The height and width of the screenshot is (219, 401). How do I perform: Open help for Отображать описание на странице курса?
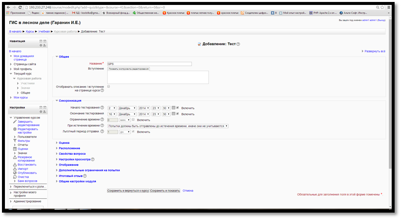[x=102, y=90]
